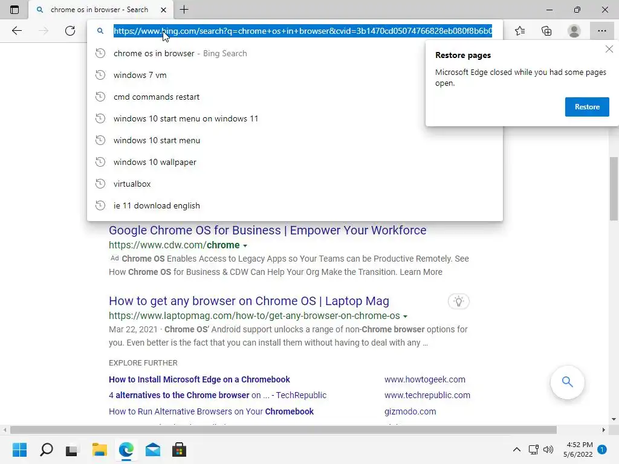Click history clock icon beside 'virtualbox'
Screen dimensions: 619x464
tap(100, 184)
